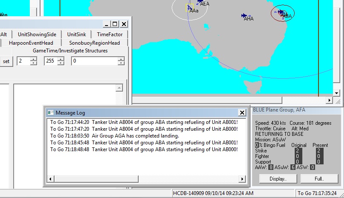
Task: Select the SonobuoyRegionHead tab
Action: [94, 43]
